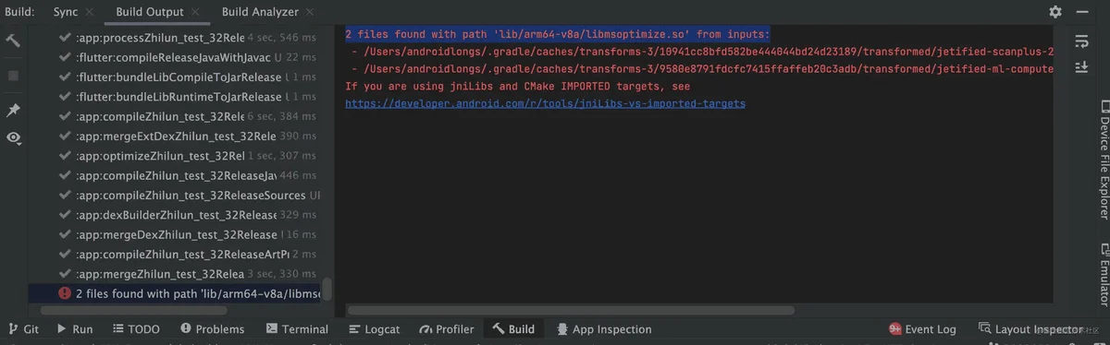Toggle the eye view options icon
The height and width of the screenshot is (345, 1110).
coord(13,137)
